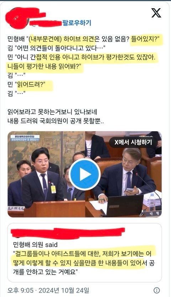Image resolution: width=171 pixels, height=297 pixels.
Task: Open the info icon beside the date
Action: (157, 290)
